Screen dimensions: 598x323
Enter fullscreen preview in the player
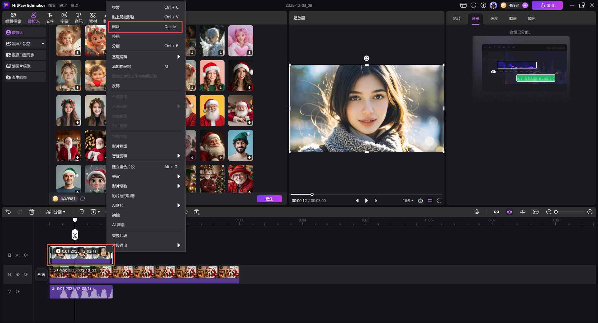[439, 201]
